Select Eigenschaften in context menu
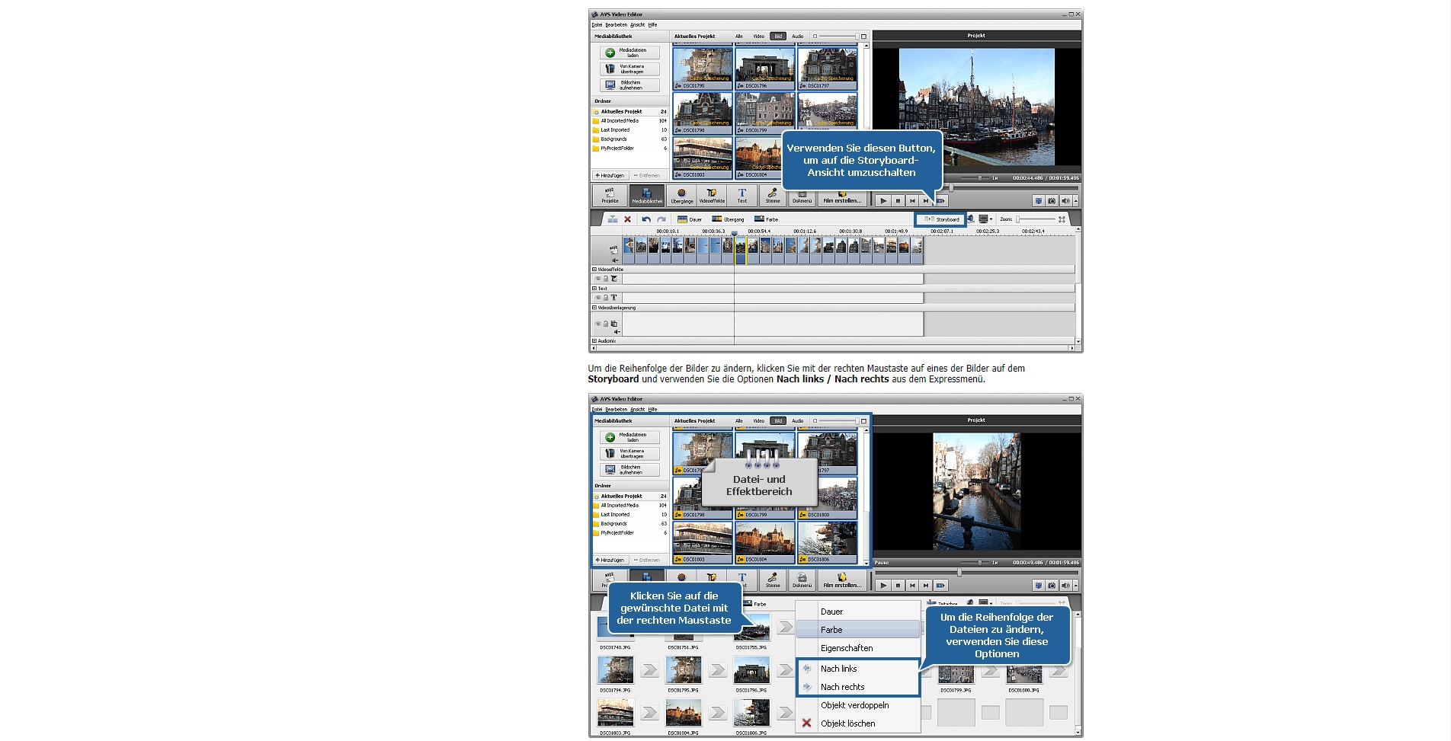This screenshot has width=1451, height=741. (857, 648)
